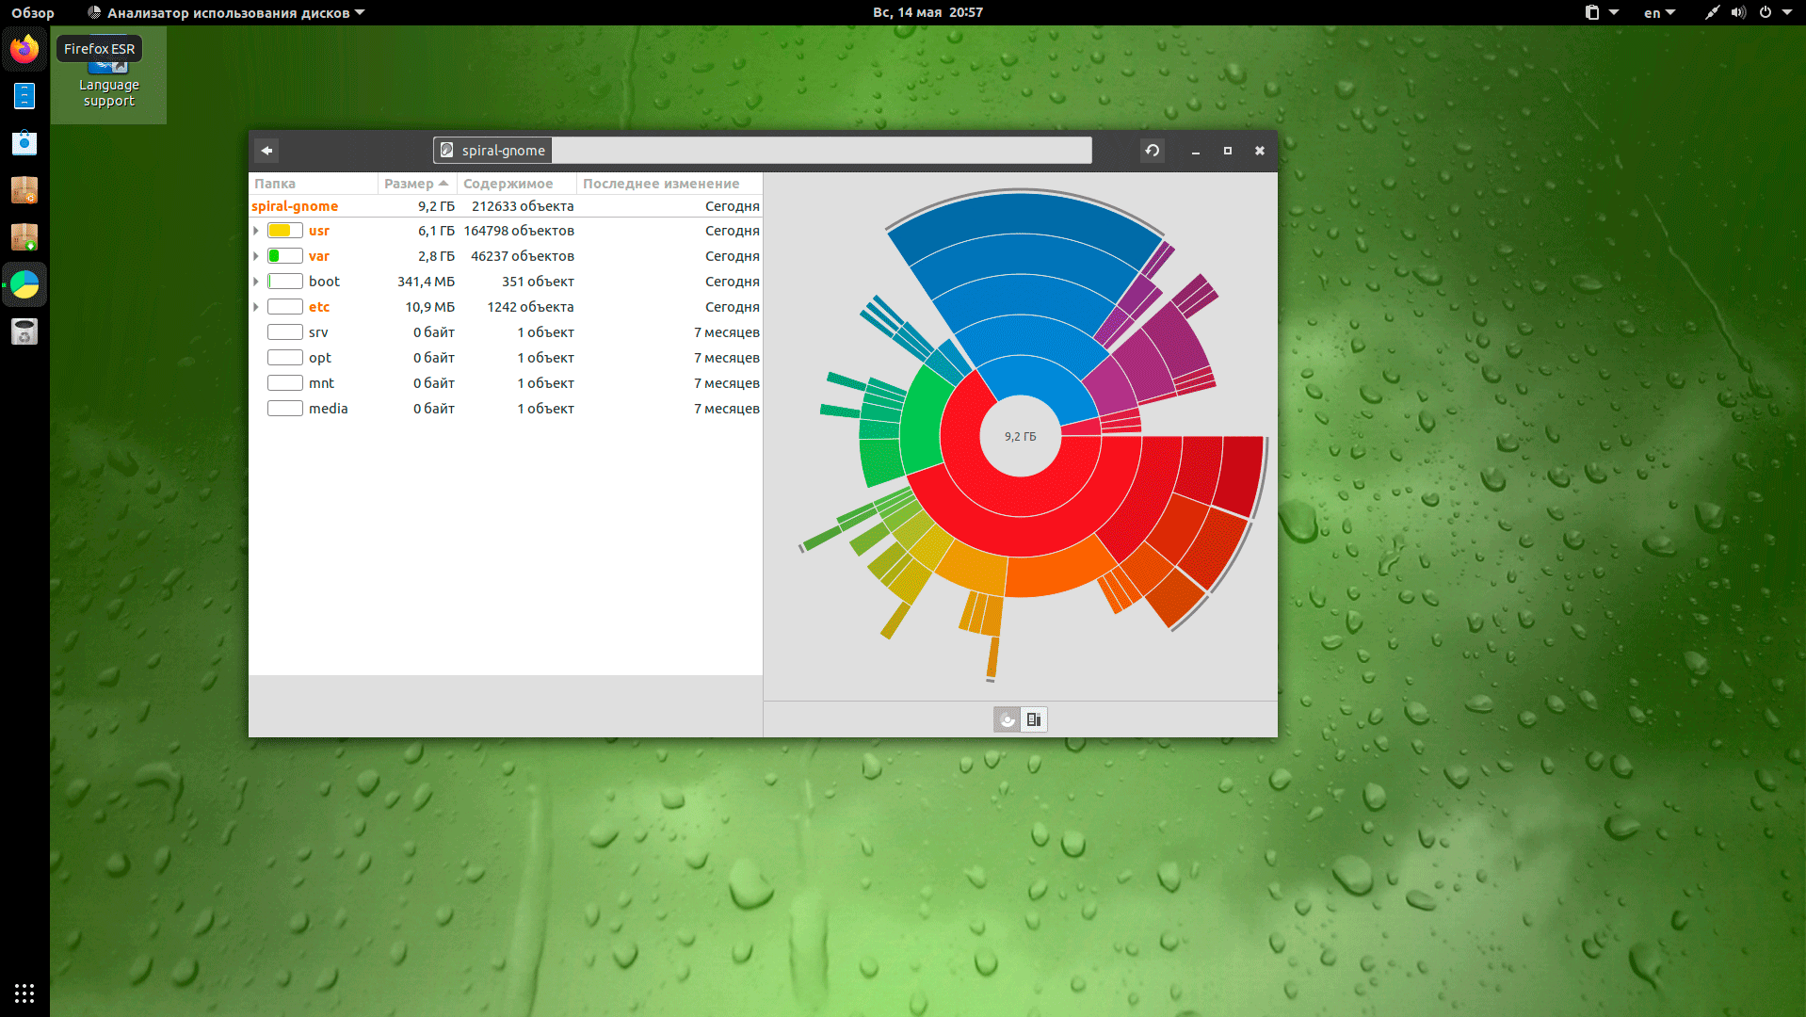1806x1017 pixels.
Task: Open Анализатор использования дисков app menu
Action: click(x=226, y=13)
